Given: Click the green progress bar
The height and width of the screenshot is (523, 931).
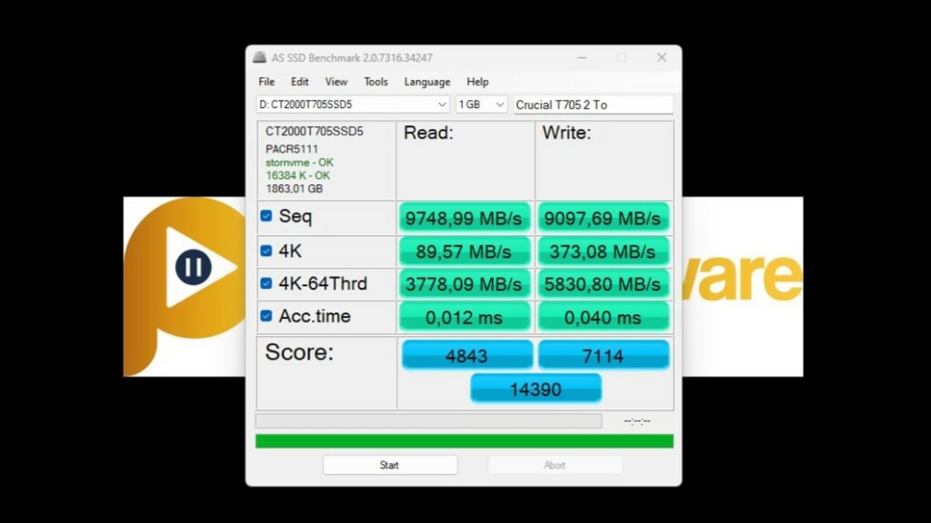Looking at the screenshot, I should pyautogui.click(x=465, y=441).
